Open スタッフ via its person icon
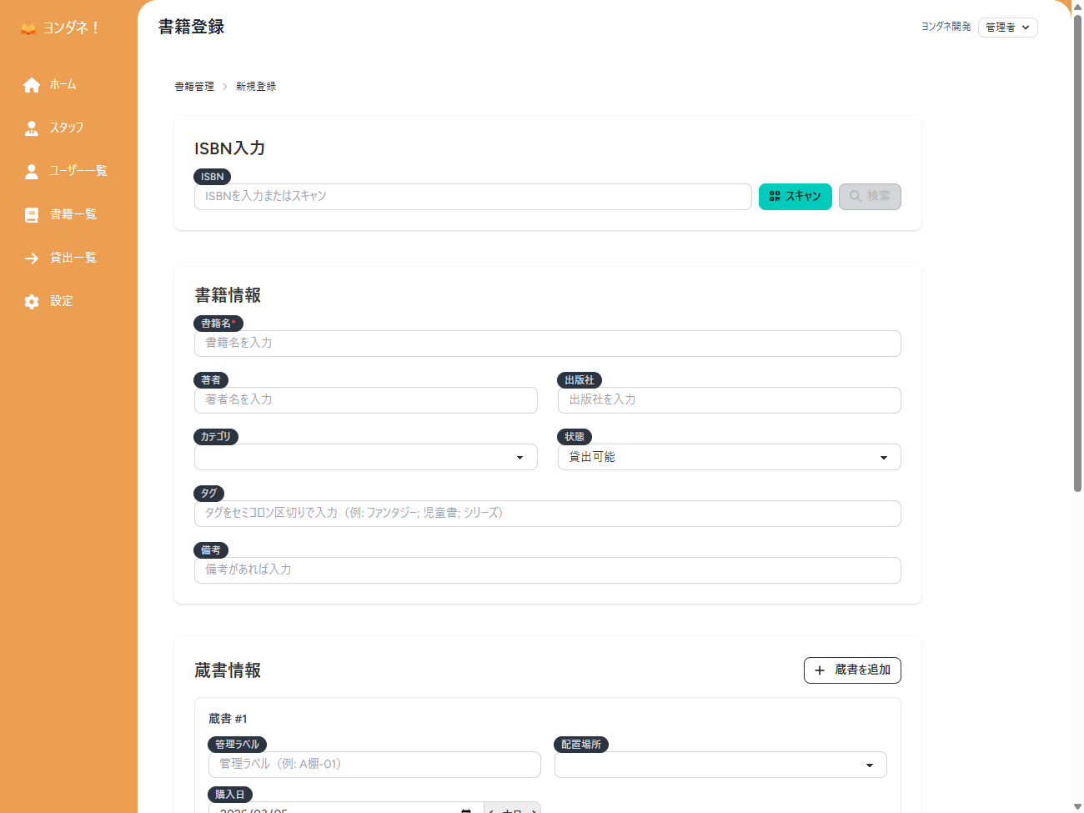Screen dimensions: 1084x813 tap(32, 128)
